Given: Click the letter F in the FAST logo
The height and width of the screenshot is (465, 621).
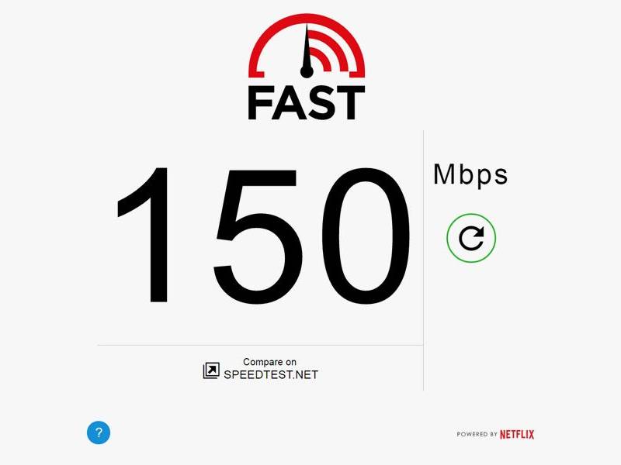Looking at the screenshot, I should (x=260, y=104).
